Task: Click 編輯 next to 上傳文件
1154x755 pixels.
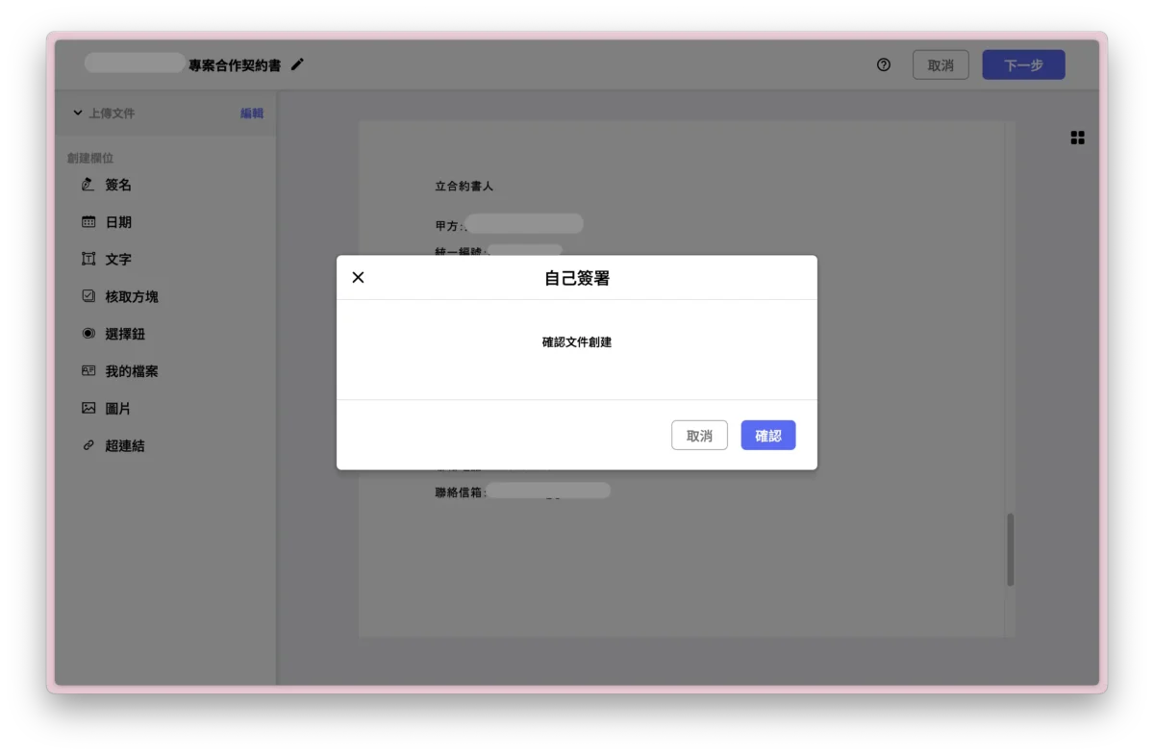Action: pos(252,113)
